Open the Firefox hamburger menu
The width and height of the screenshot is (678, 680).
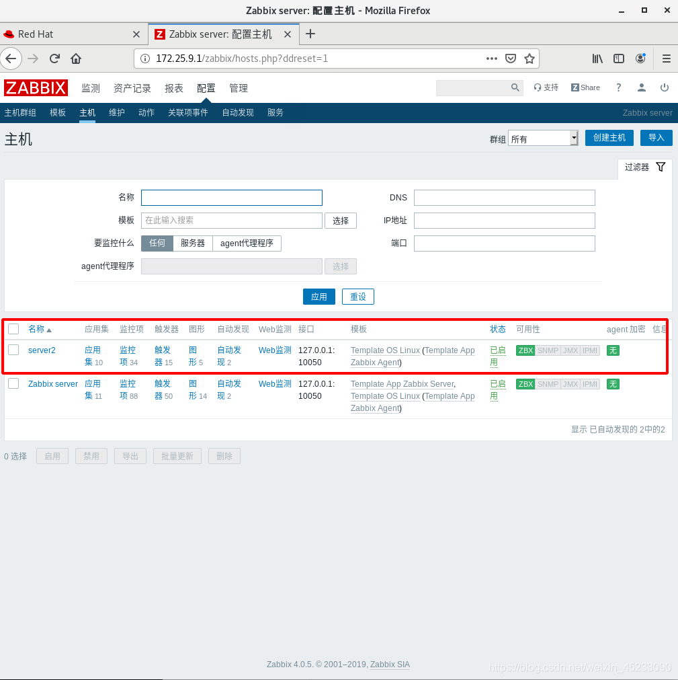pyautogui.click(x=667, y=59)
